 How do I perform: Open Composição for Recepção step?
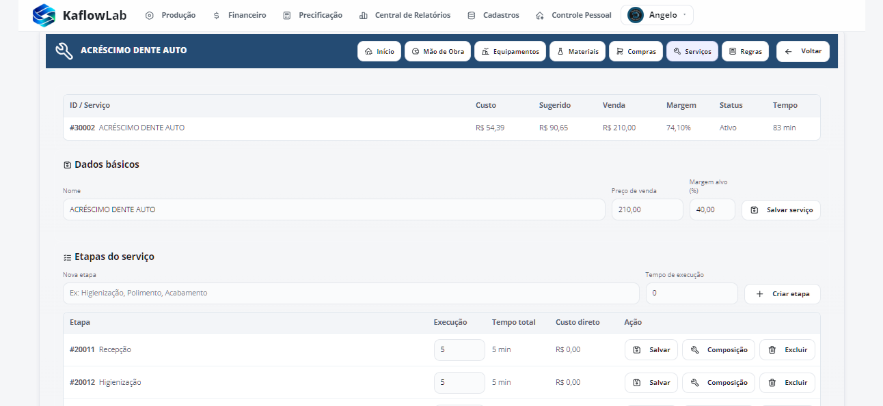coord(718,350)
